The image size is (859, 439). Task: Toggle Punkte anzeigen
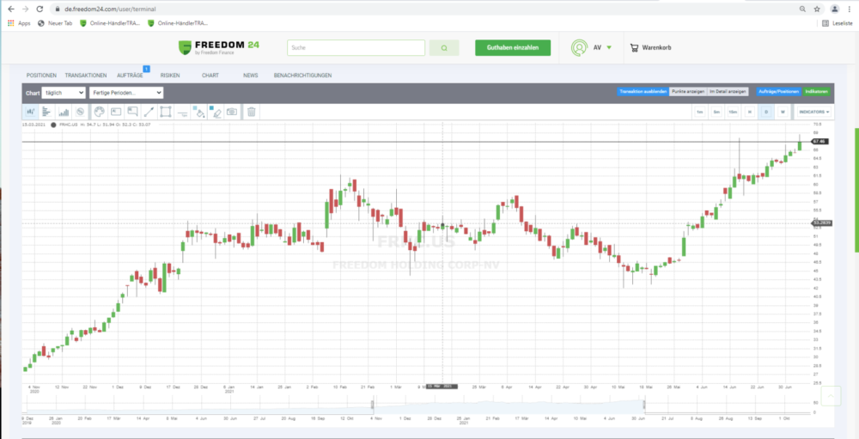point(688,92)
